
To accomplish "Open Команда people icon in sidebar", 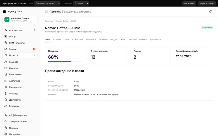I will [6, 62].
